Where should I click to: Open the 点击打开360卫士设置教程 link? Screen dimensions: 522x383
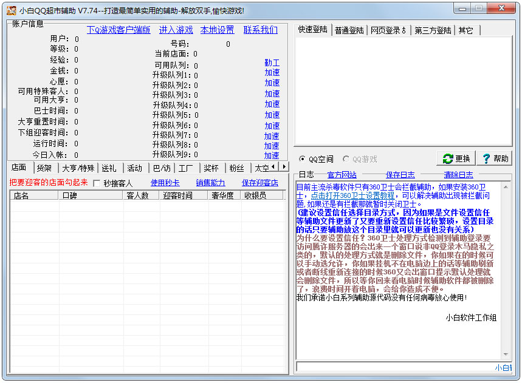352,195
